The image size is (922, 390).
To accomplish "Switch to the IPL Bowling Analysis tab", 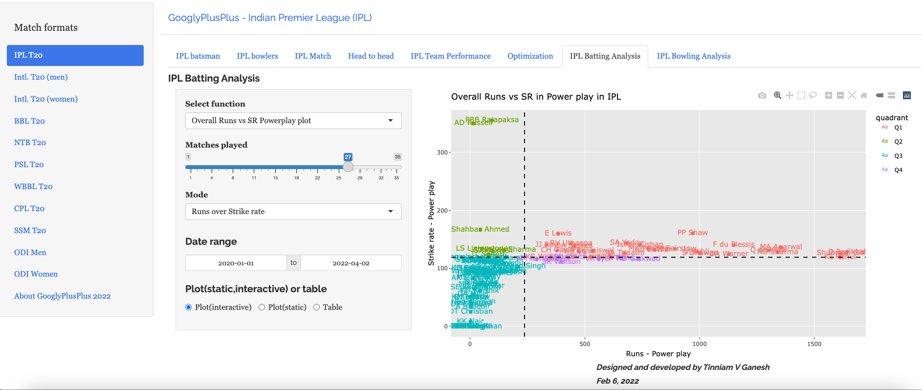I will point(693,56).
